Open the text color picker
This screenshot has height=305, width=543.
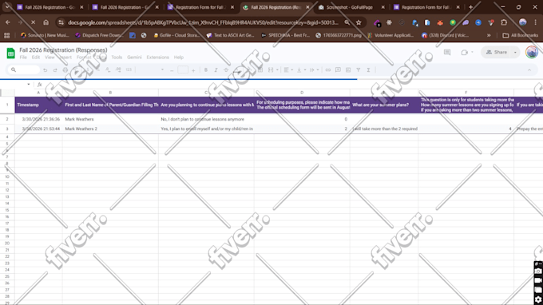coord(237,70)
